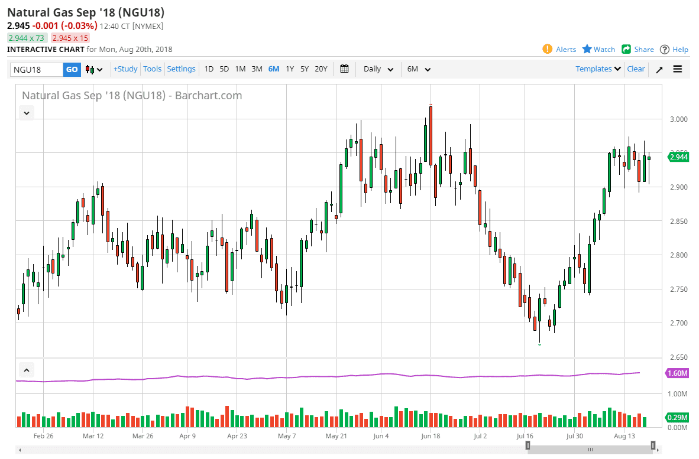Select the 1D time range
The height and width of the screenshot is (459, 699).
pyautogui.click(x=209, y=69)
